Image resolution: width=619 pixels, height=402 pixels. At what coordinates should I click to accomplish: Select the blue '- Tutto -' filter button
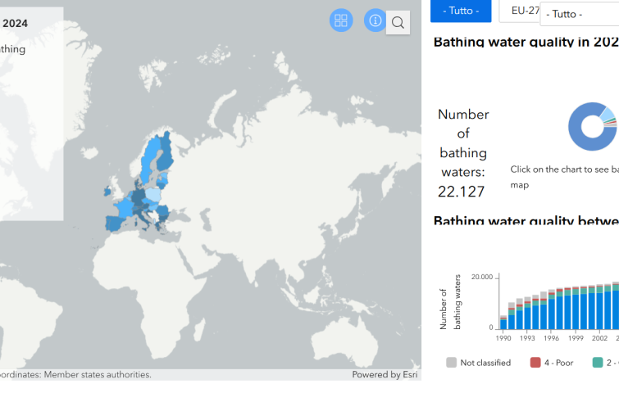tap(461, 11)
